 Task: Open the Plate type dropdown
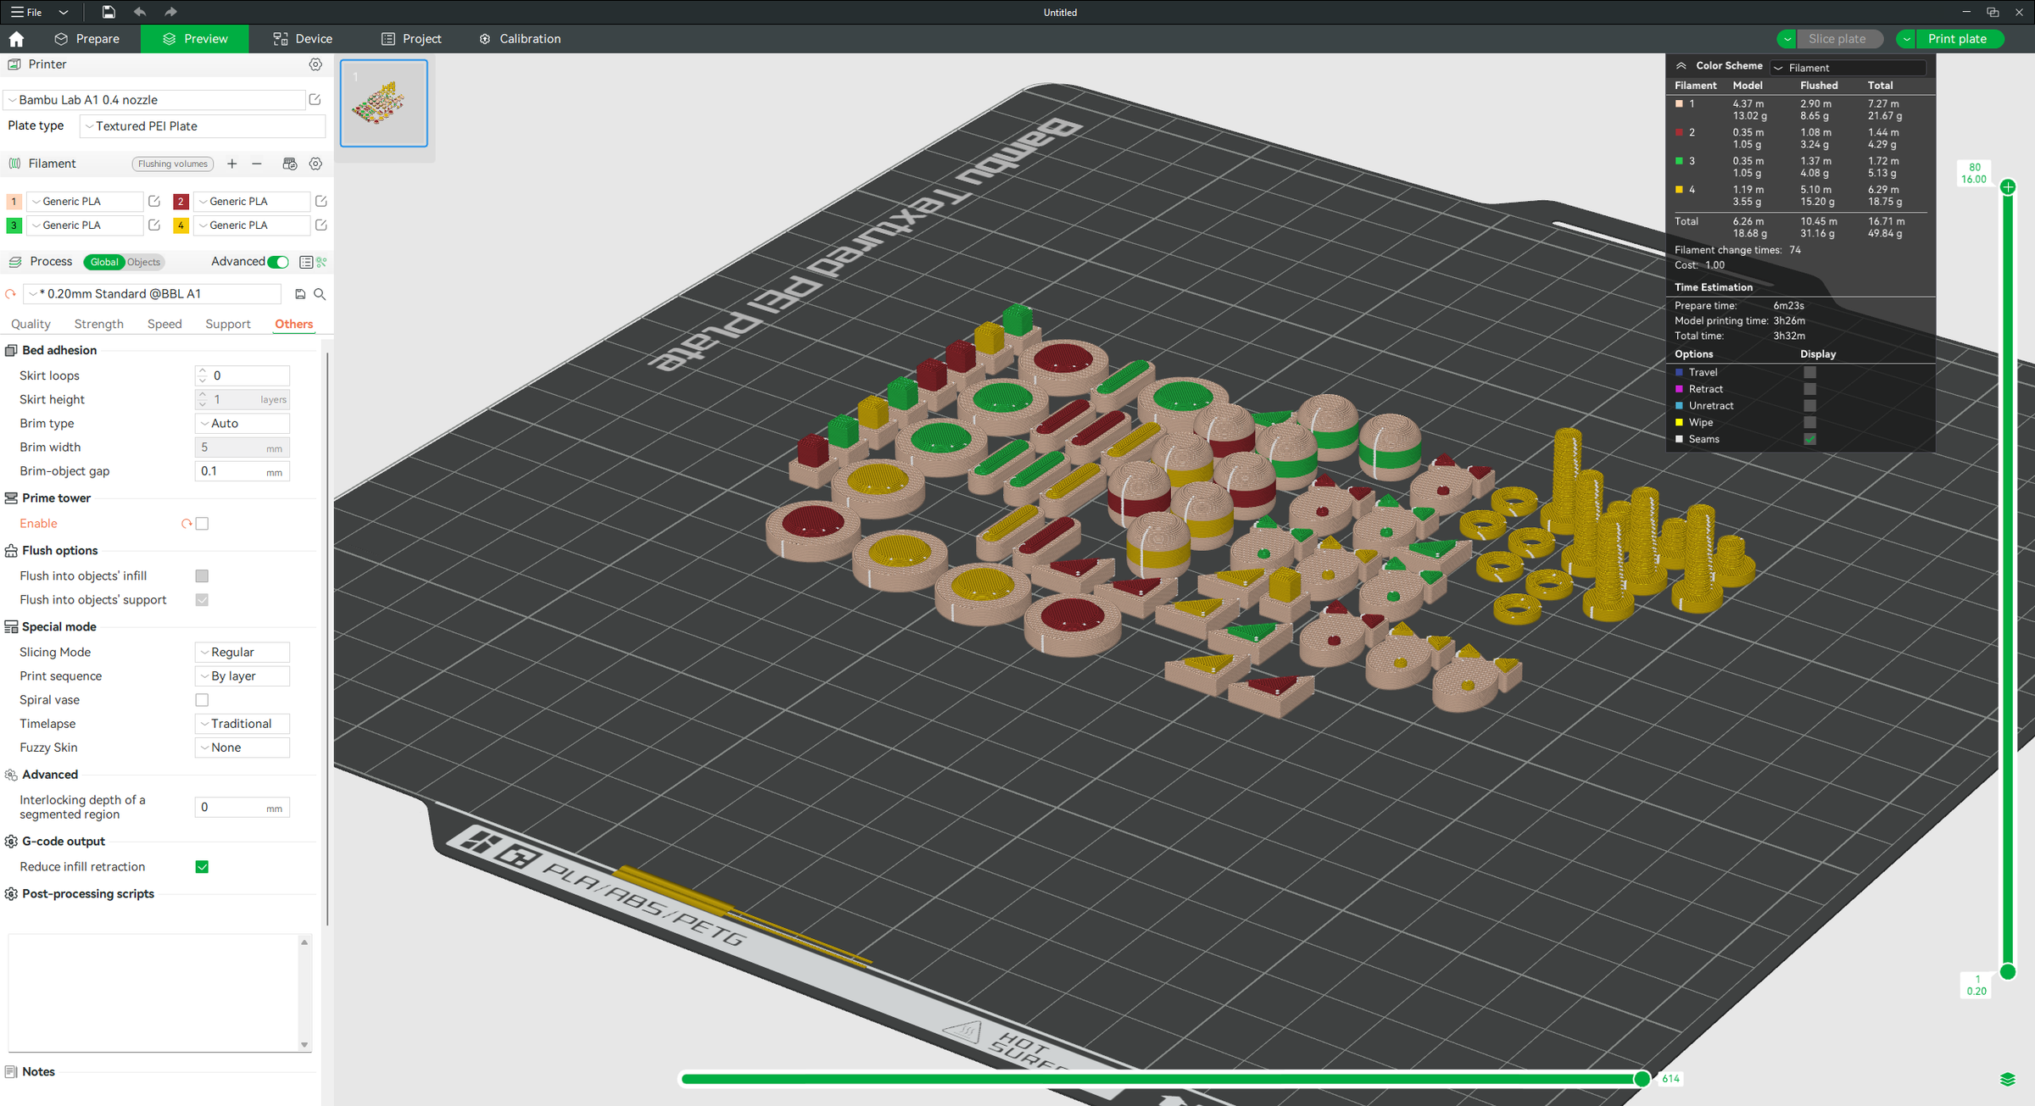[x=203, y=126]
